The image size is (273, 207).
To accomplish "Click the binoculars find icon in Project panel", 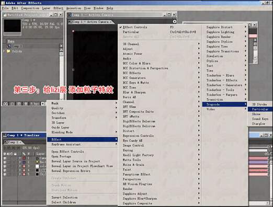I will pyautogui.click(x=5, y=103).
